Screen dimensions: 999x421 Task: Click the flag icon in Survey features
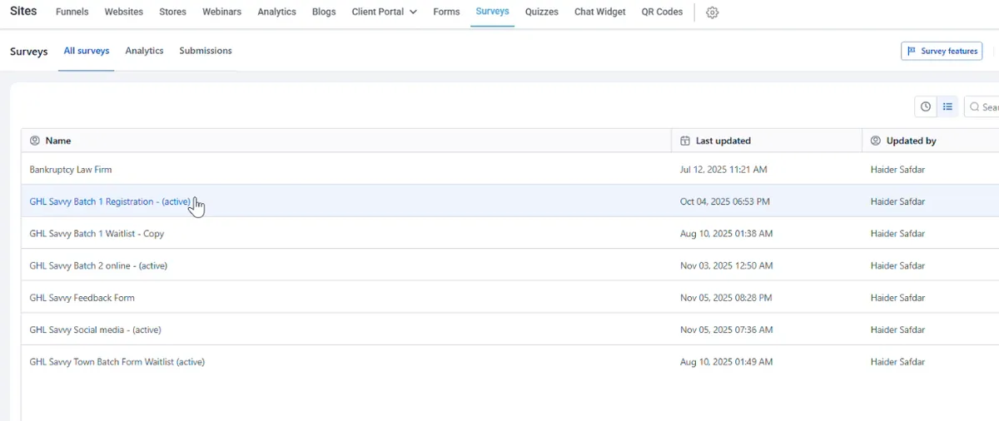(x=912, y=51)
